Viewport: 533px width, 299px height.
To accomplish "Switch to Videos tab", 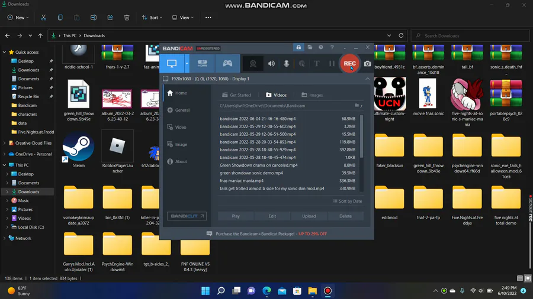I will tap(277, 95).
